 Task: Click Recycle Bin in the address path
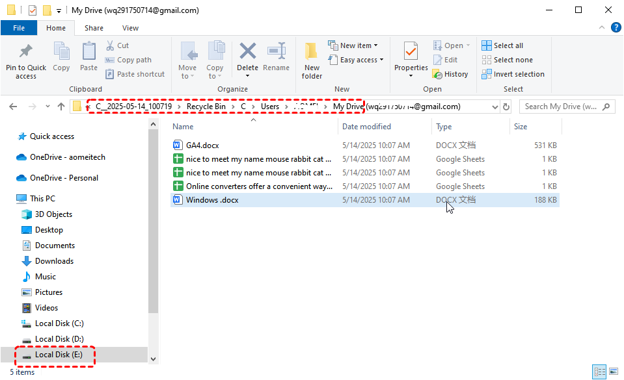point(206,107)
